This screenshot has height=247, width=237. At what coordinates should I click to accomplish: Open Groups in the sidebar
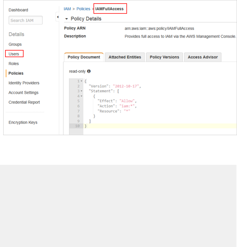15,44
